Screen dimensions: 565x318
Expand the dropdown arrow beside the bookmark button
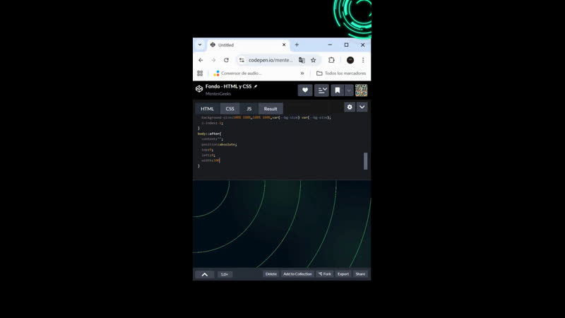pos(348,90)
